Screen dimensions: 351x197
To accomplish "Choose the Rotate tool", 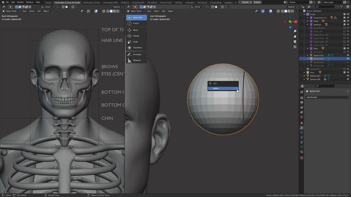I will coord(137,36).
